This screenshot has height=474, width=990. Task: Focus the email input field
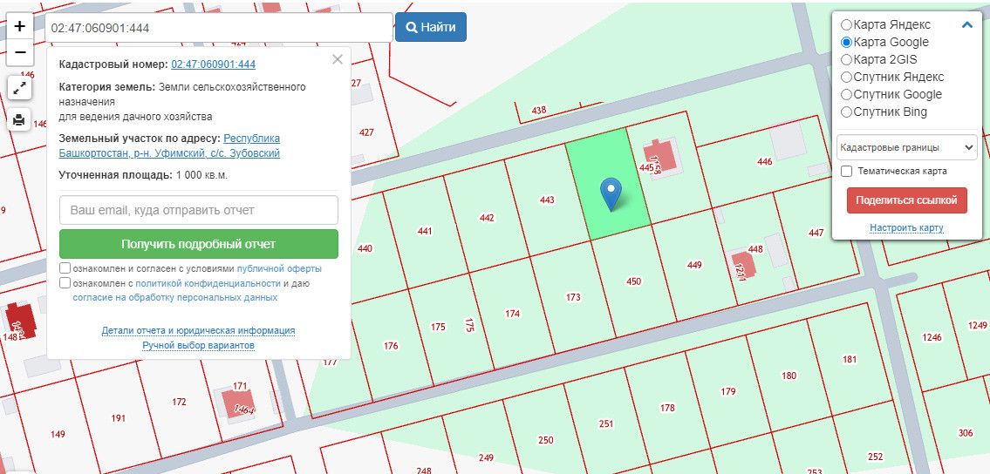tap(199, 210)
